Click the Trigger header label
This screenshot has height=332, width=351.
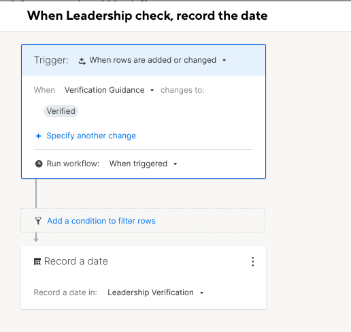(51, 60)
